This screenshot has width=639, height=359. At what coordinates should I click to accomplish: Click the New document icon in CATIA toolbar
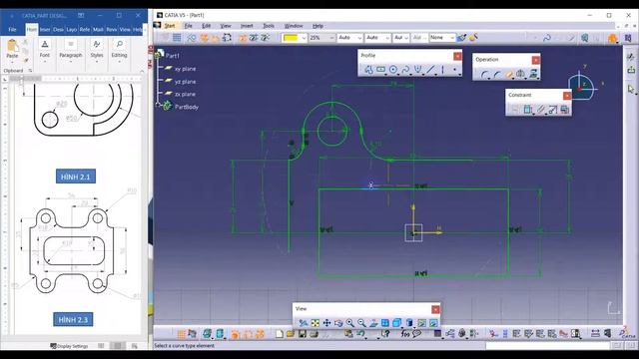pos(280,334)
